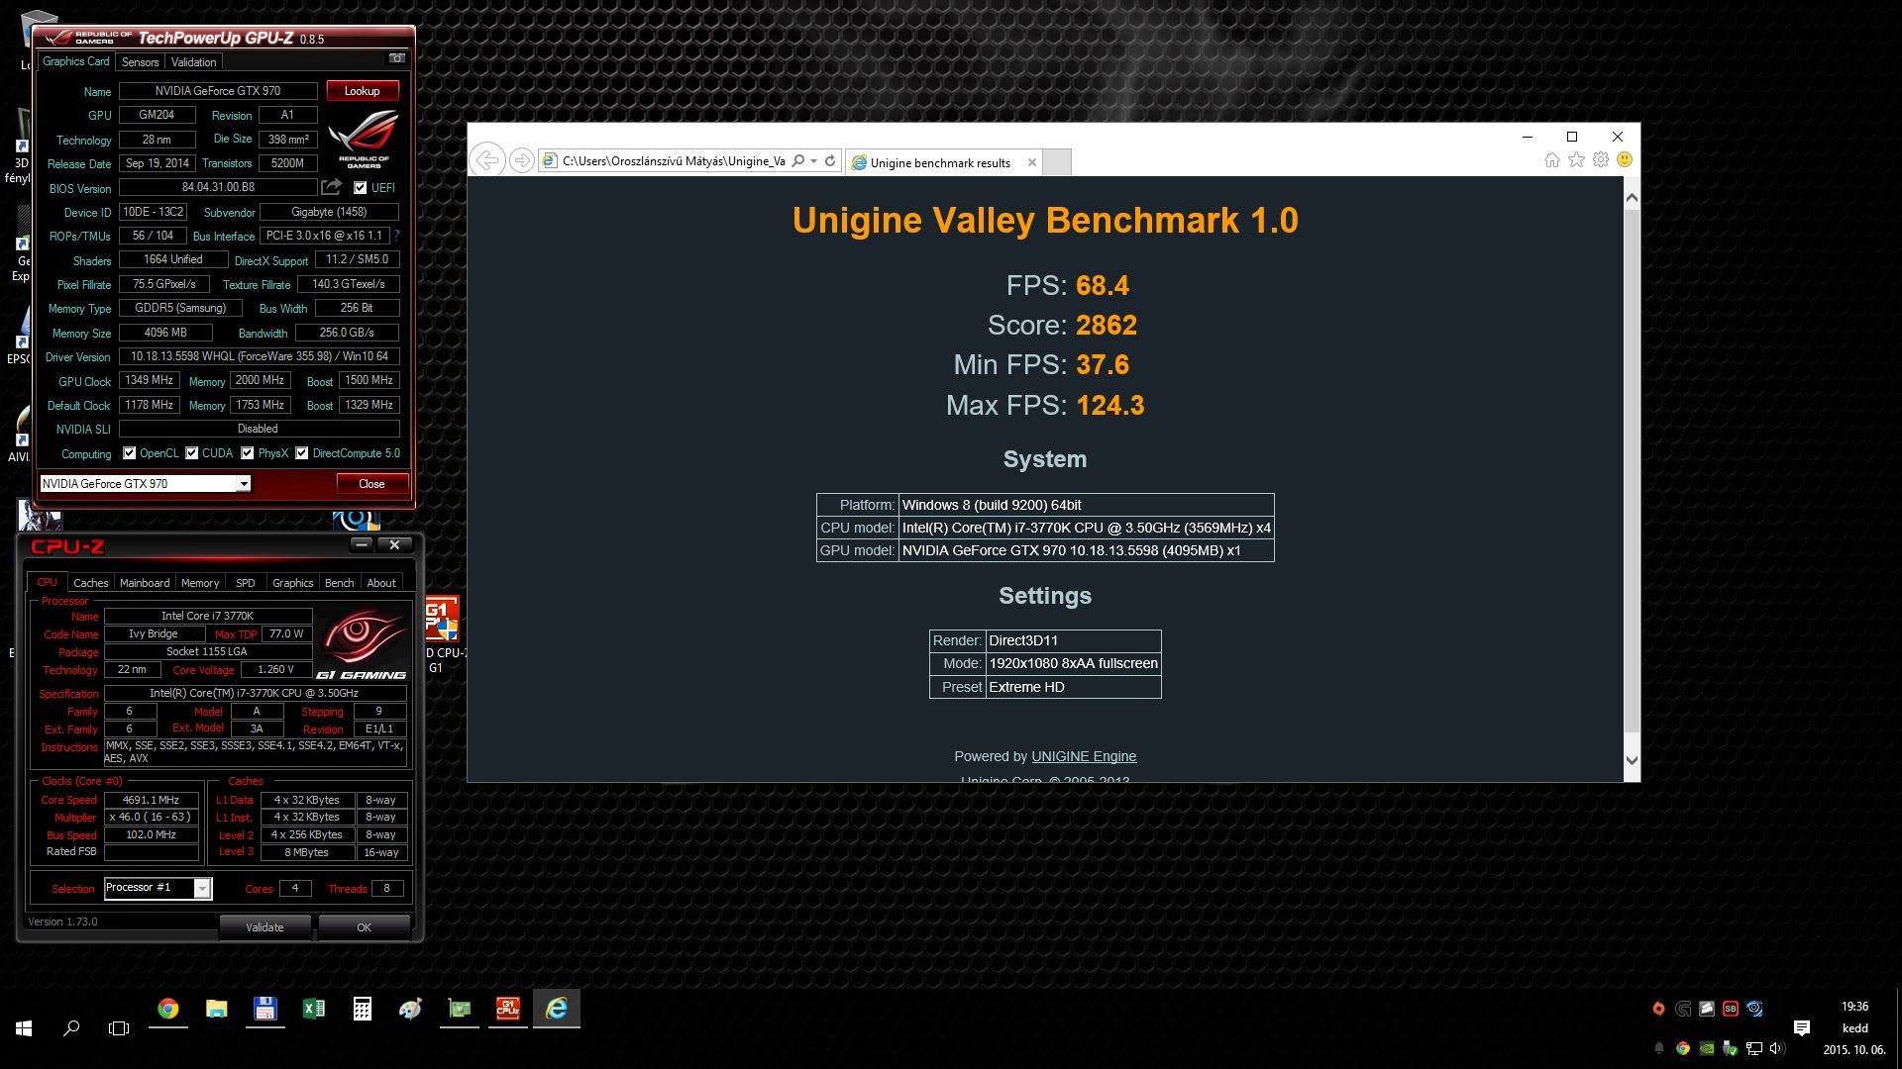This screenshot has height=1069, width=1902.
Task: Open the GPU-Z graphics card selection dropdown
Action: pyautogui.click(x=244, y=483)
